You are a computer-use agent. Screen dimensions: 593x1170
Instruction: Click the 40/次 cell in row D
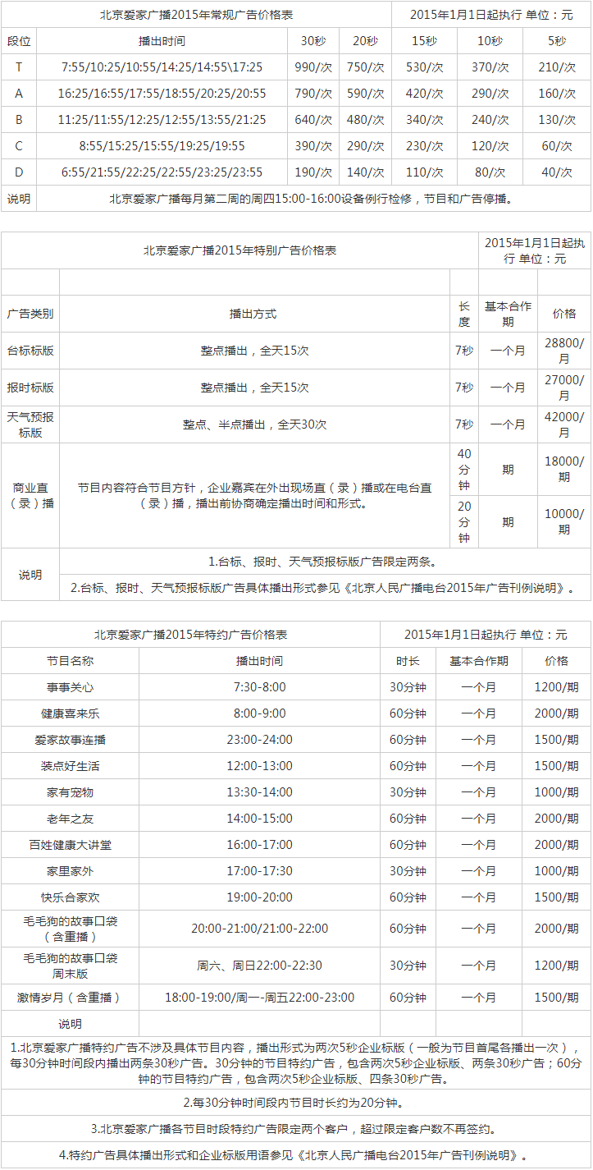(x=556, y=172)
